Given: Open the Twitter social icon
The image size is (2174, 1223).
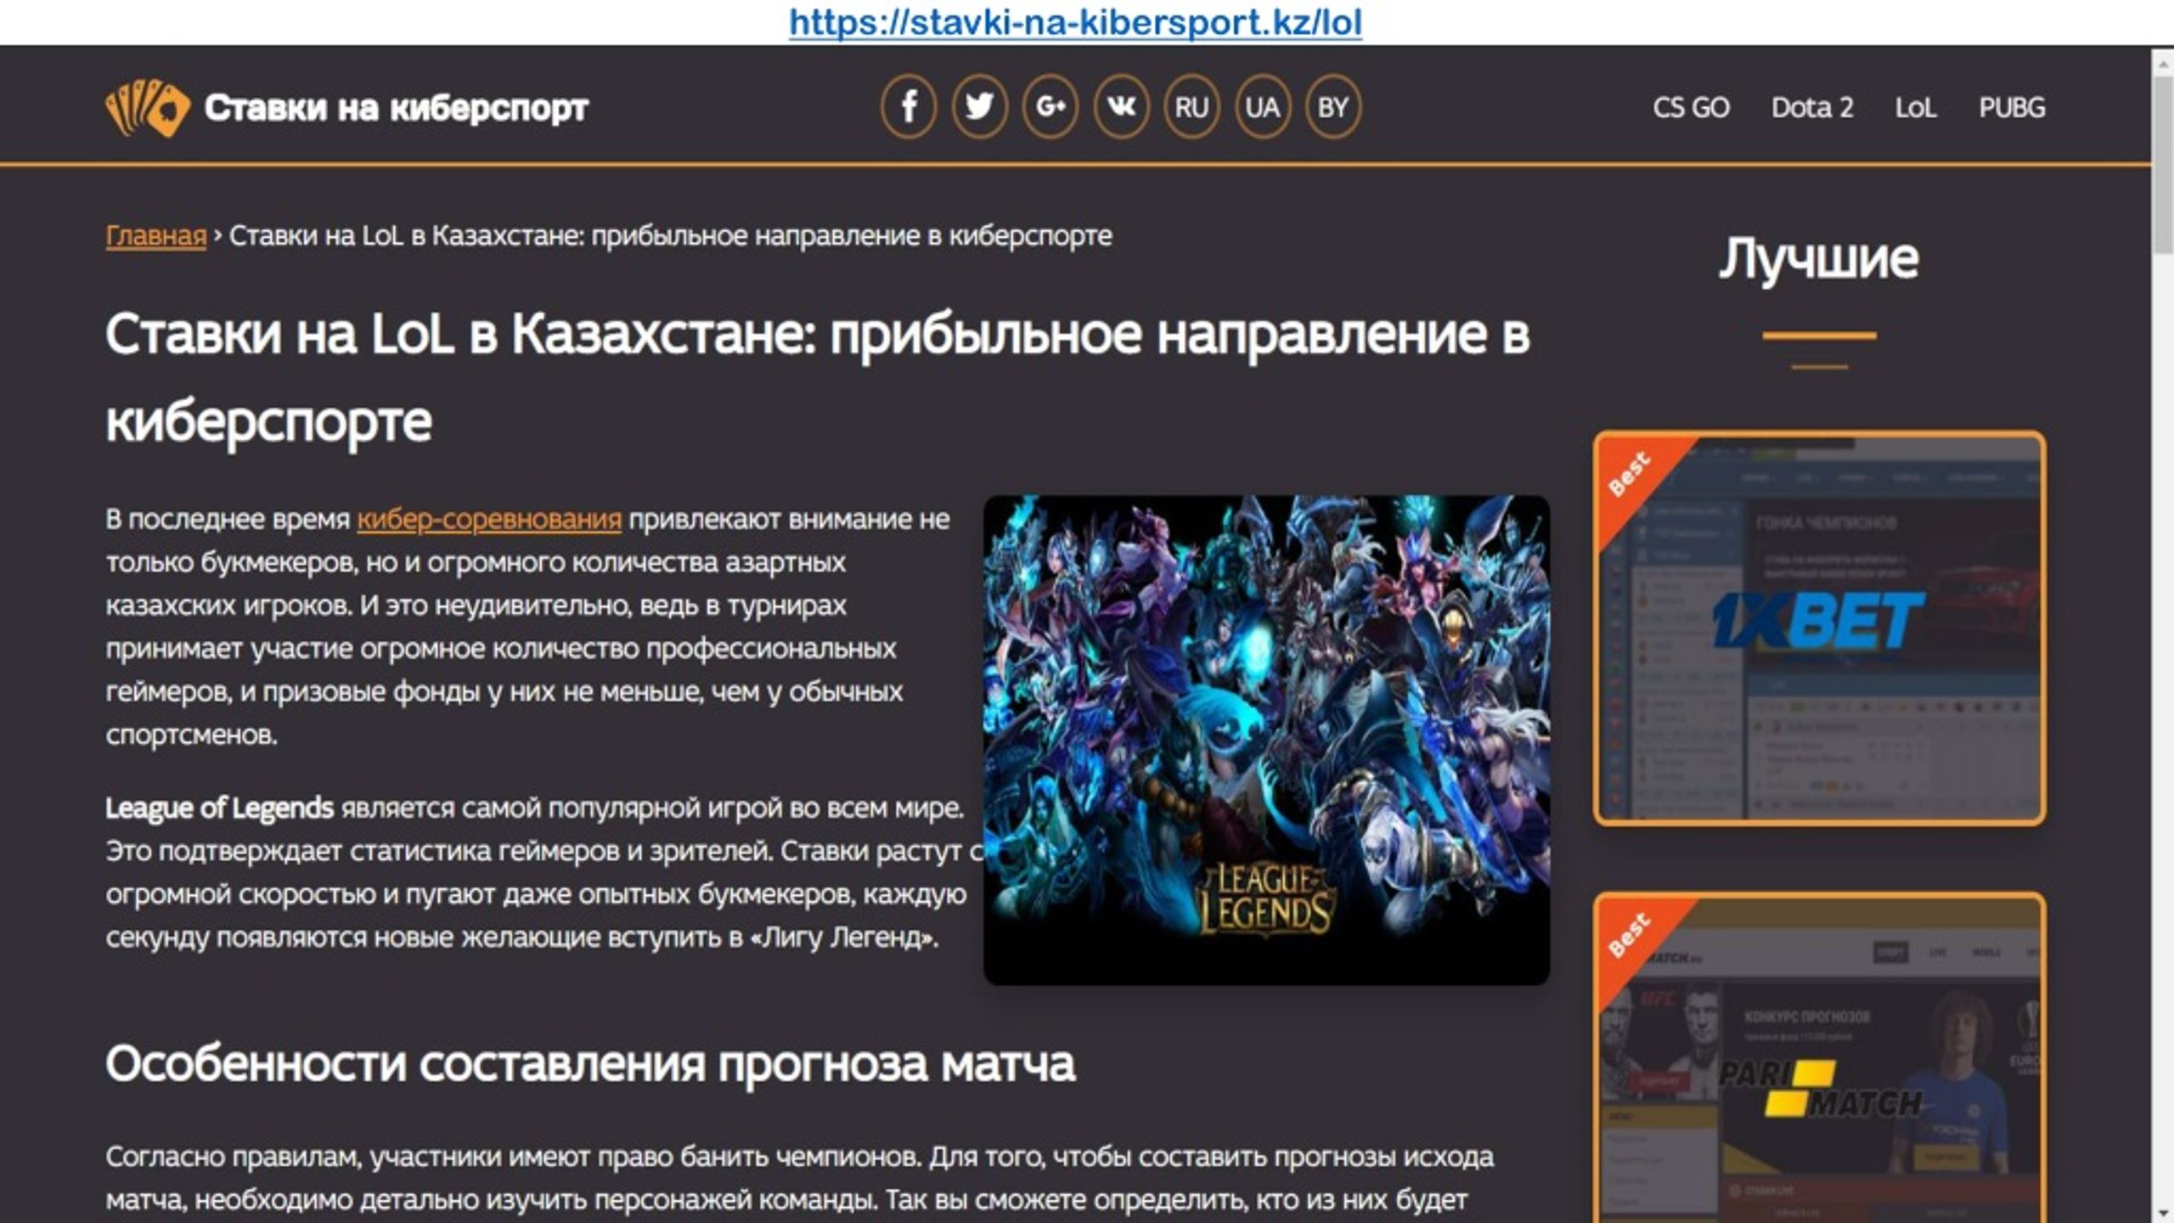Looking at the screenshot, I should click(979, 107).
